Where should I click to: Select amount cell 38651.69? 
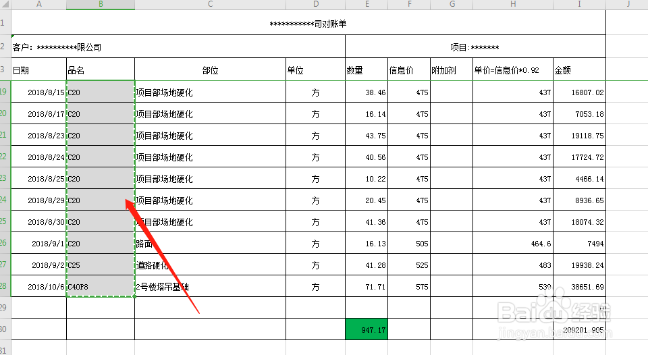click(x=579, y=286)
